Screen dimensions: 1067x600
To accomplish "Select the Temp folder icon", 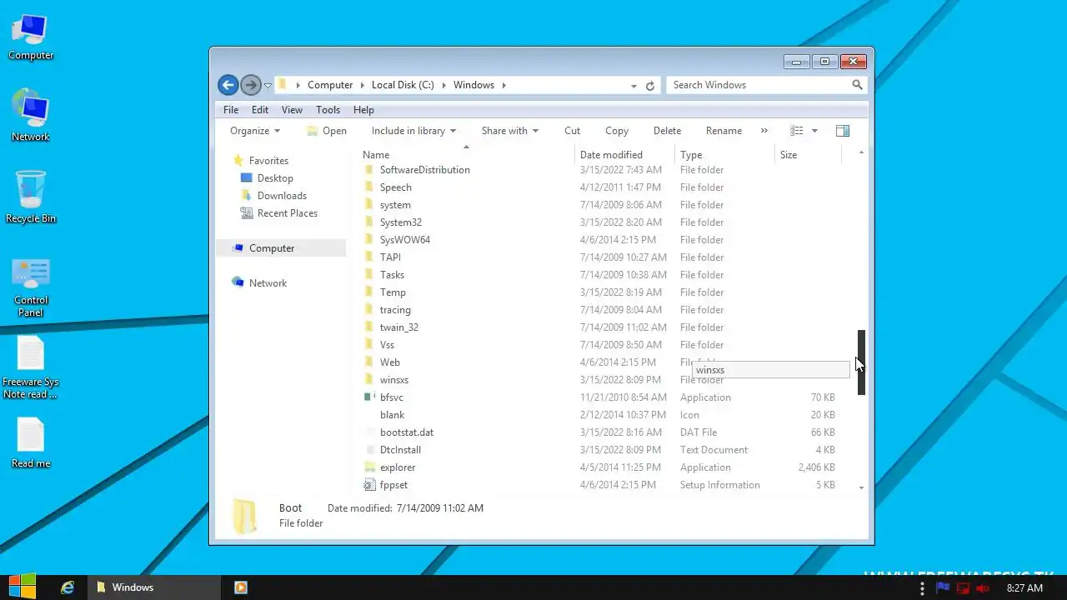I will click(x=369, y=292).
